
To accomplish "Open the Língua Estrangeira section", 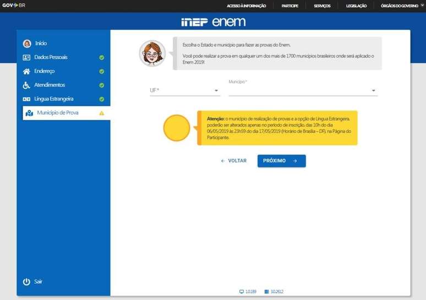I will [54, 99].
